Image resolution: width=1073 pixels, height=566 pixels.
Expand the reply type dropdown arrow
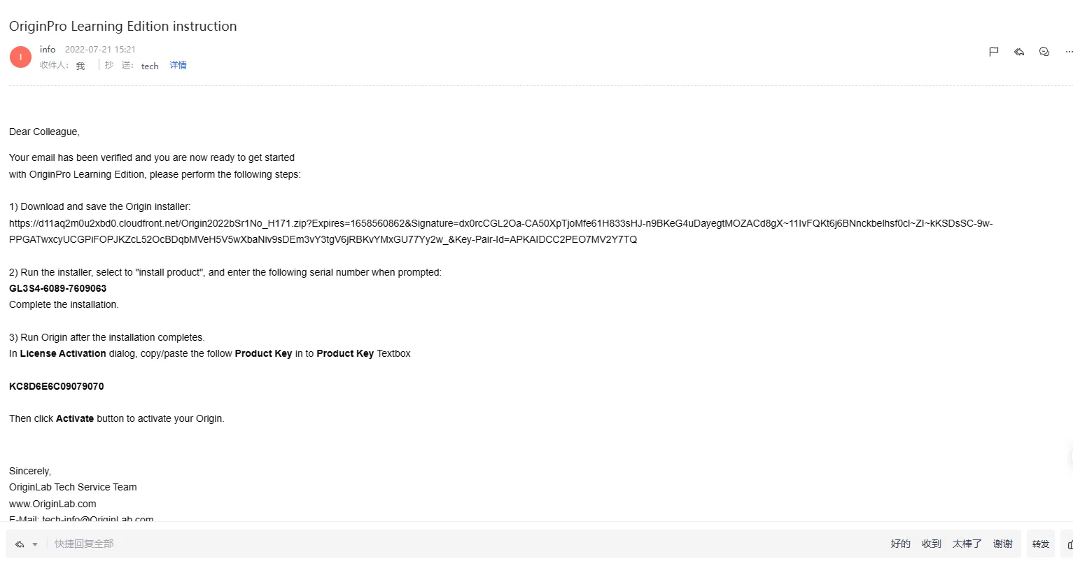coord(35,544)
